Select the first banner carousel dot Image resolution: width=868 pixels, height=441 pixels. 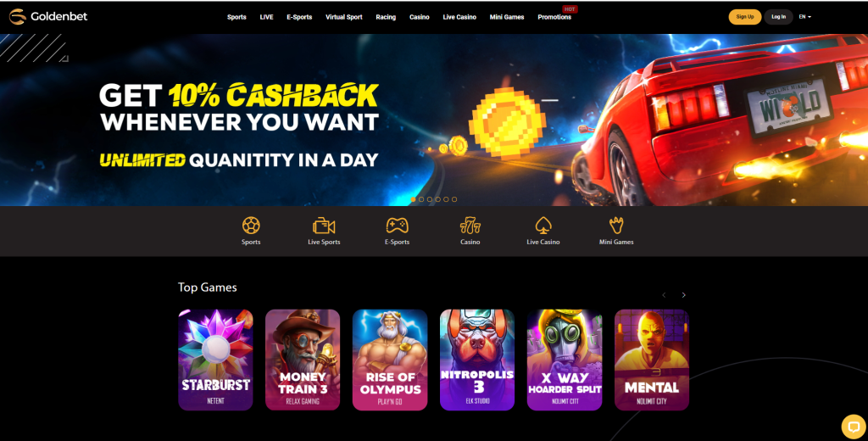413,199
